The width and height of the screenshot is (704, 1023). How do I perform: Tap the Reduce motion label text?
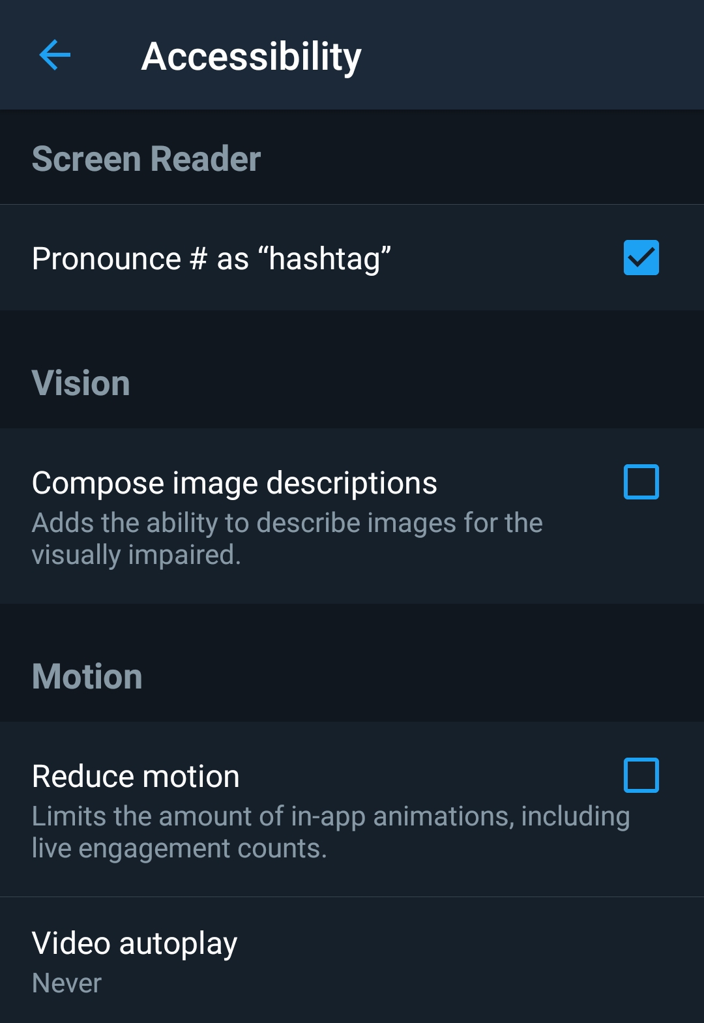[x=136, y=777]
